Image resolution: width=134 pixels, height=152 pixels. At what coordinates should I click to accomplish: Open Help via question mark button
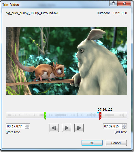pos(114,3)
